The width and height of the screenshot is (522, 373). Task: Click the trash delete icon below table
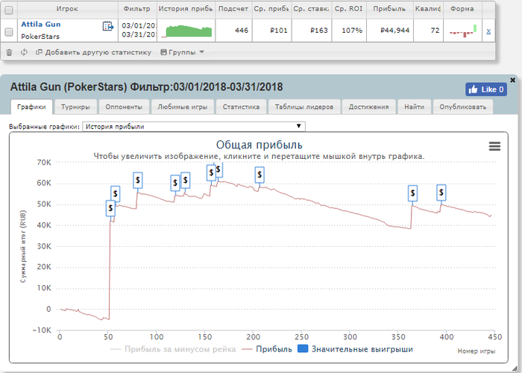[9, 52]
